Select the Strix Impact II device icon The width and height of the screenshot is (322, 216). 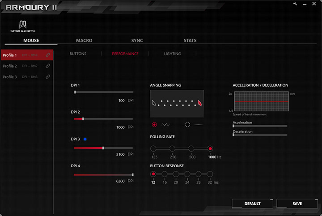click(23, 26)
